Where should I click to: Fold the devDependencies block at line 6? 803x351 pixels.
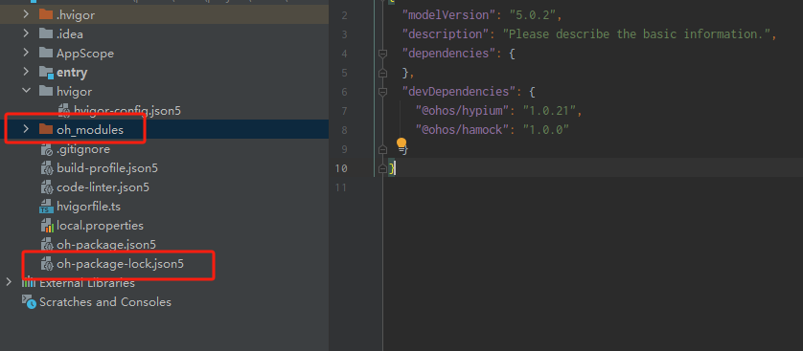(382, 92)
